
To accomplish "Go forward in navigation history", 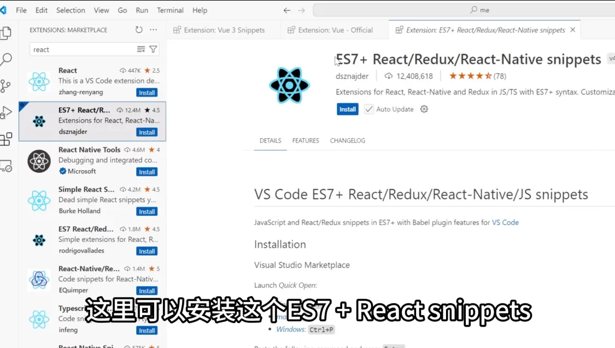I will tap(301, 10).
